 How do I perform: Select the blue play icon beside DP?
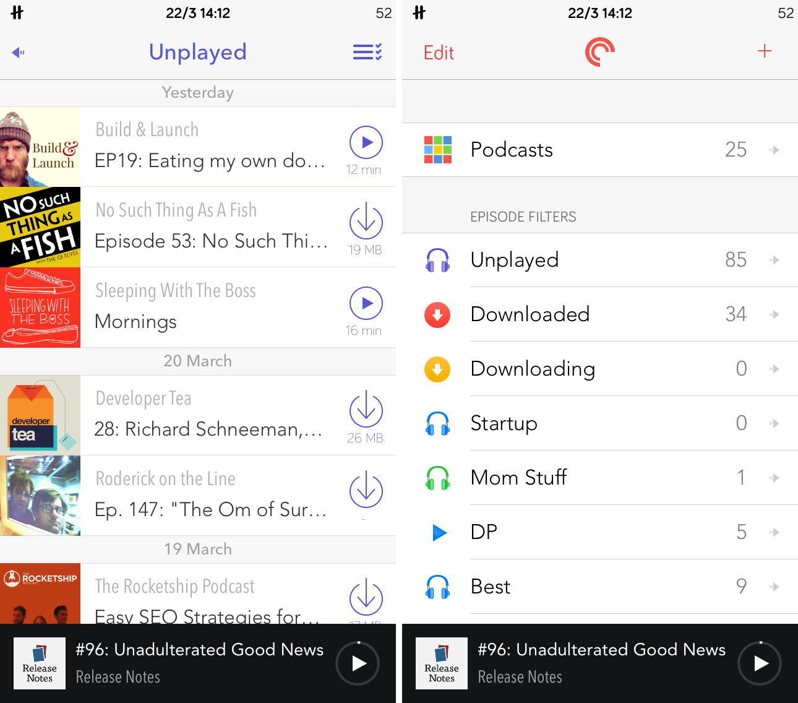439,532
